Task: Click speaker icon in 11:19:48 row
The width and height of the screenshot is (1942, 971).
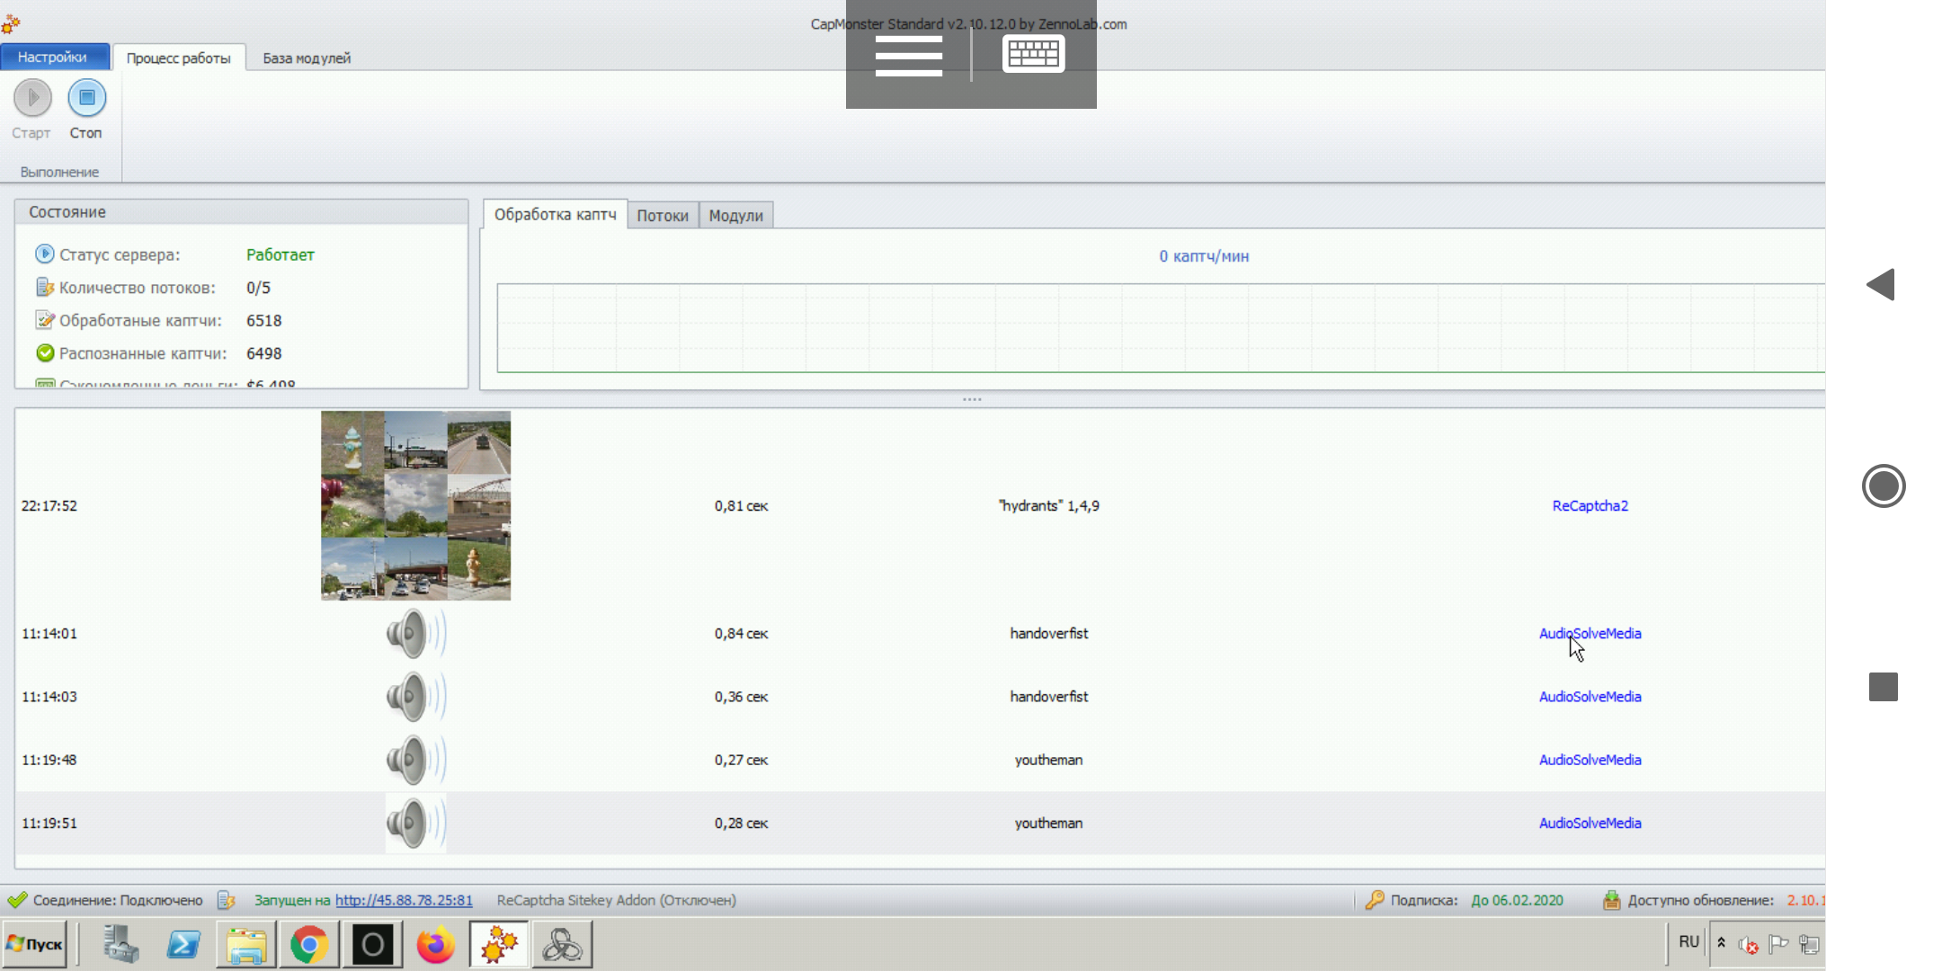Action: pos(414,760)
